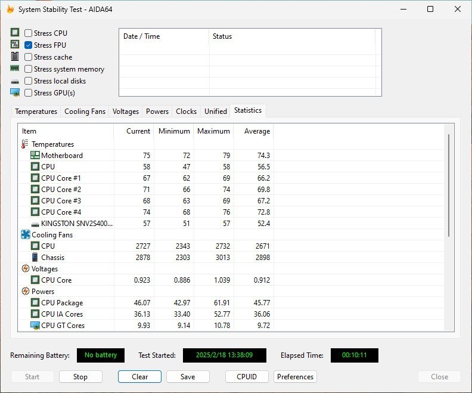
Task: Open the CPUID panel button
Action: [x=247, y=377]
